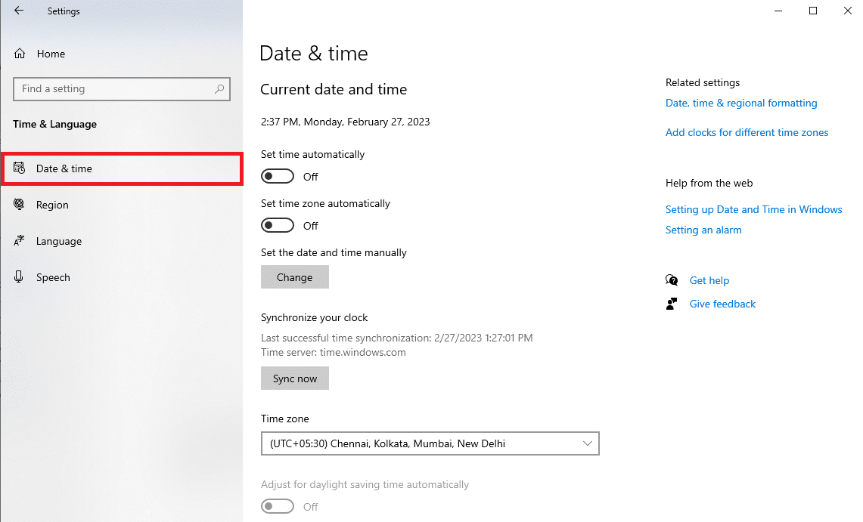
Task: Click Last successful time synchronization text
Action: [396, 338]
